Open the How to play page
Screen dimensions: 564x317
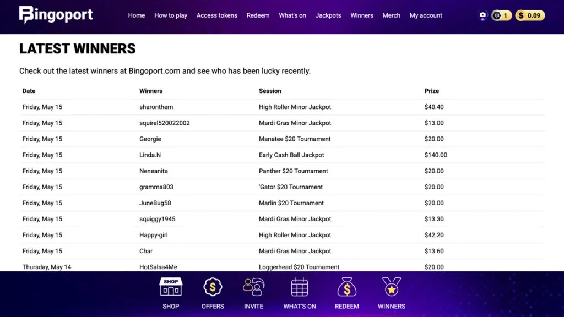coord(171,15)
